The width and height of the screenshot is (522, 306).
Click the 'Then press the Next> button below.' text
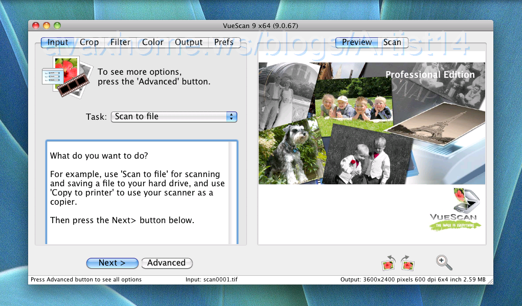click(122, 221)
